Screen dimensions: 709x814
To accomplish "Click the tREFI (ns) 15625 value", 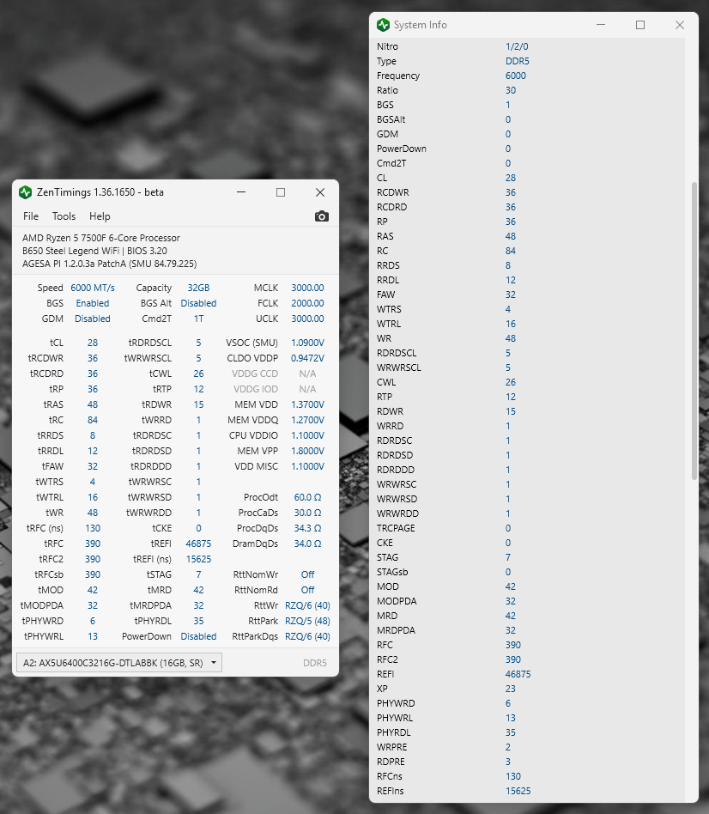I will tap(198, 559).
